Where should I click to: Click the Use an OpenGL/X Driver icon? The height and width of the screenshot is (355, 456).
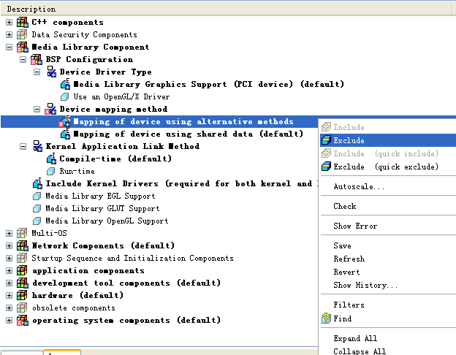pyautogui.click(x=64, y=96)
